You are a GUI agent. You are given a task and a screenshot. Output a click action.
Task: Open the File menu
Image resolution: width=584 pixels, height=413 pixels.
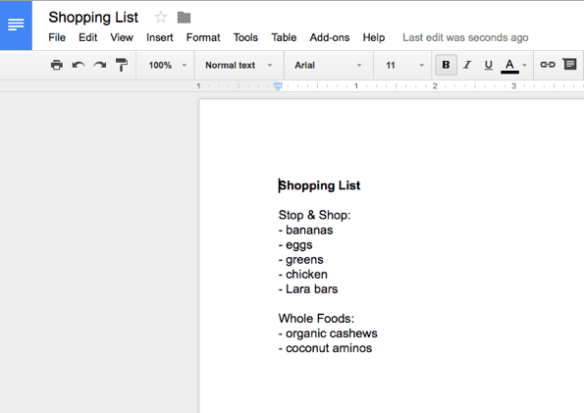57,37
